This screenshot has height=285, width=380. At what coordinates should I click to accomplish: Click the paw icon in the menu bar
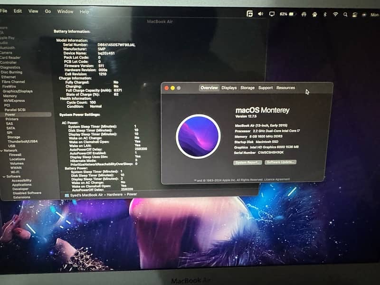pos(314,15)
